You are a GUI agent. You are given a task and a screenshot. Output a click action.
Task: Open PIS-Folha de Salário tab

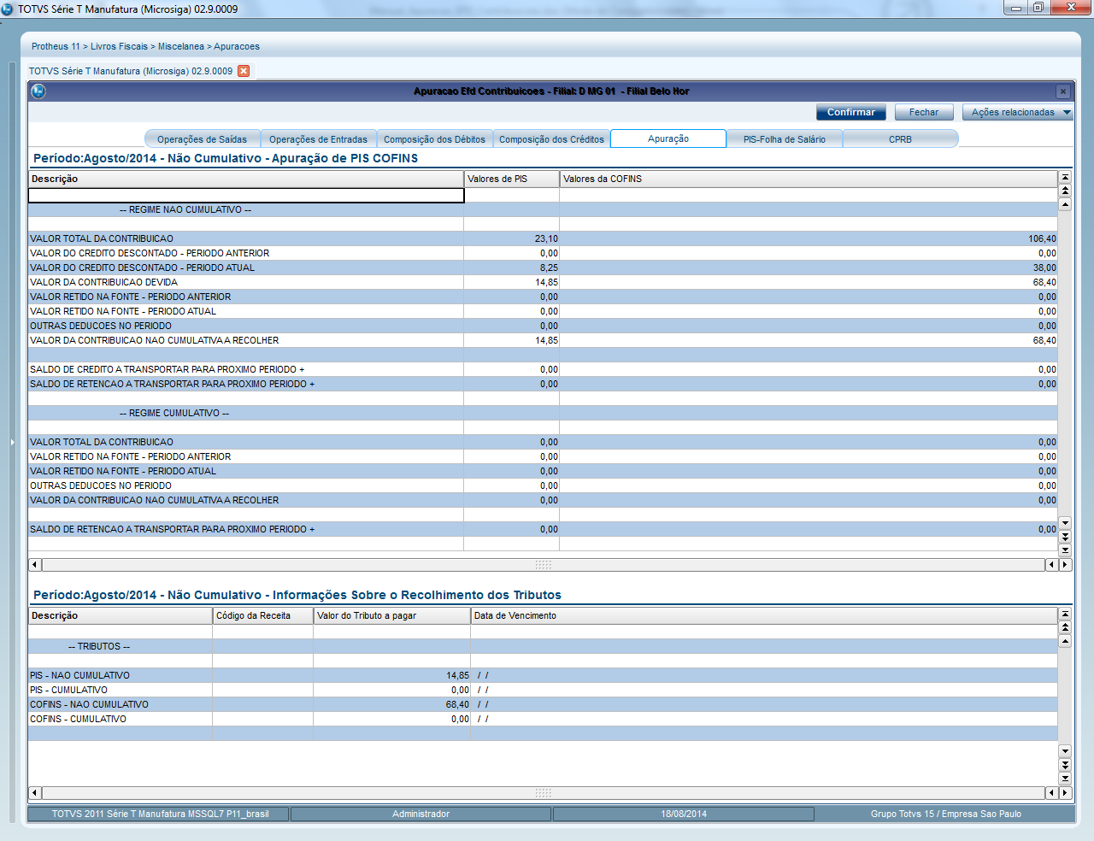point(785,139)
